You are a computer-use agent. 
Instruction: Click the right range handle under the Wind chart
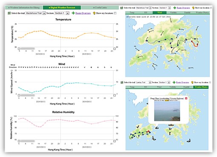(114, 95)
